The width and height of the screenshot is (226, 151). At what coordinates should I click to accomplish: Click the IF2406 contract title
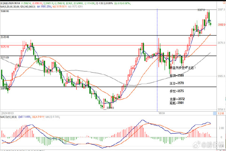coord(5,3)
